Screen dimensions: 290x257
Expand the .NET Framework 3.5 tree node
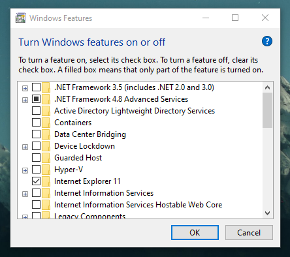point(25,88)
